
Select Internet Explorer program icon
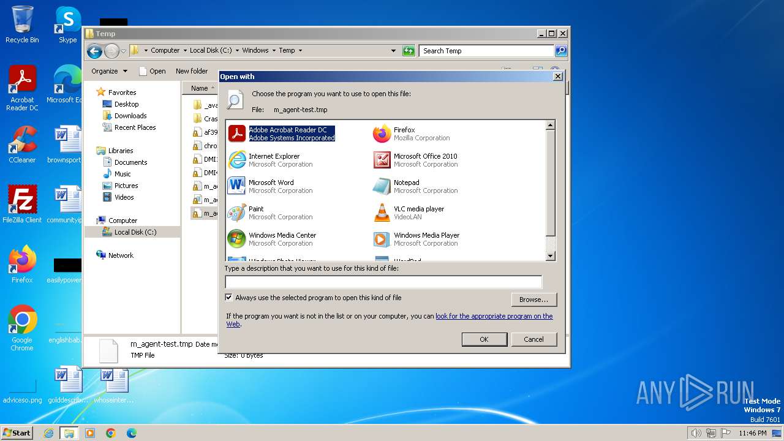236,160
